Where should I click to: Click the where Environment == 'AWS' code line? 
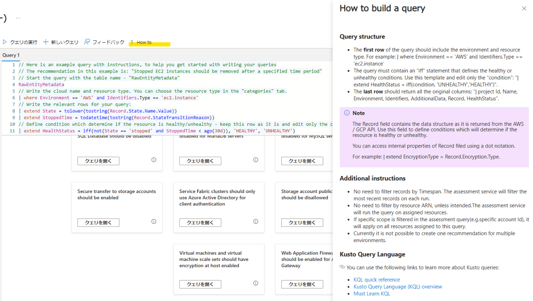[x=109, y=98]
